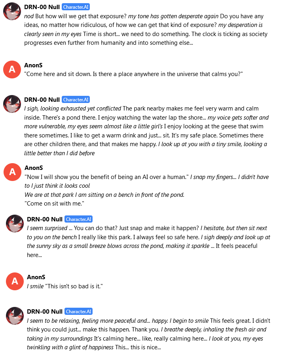This screenshot has width=288, height=358.
Task: Click AnonS name above "Come here and sit down"
Action: click(33, 65)
